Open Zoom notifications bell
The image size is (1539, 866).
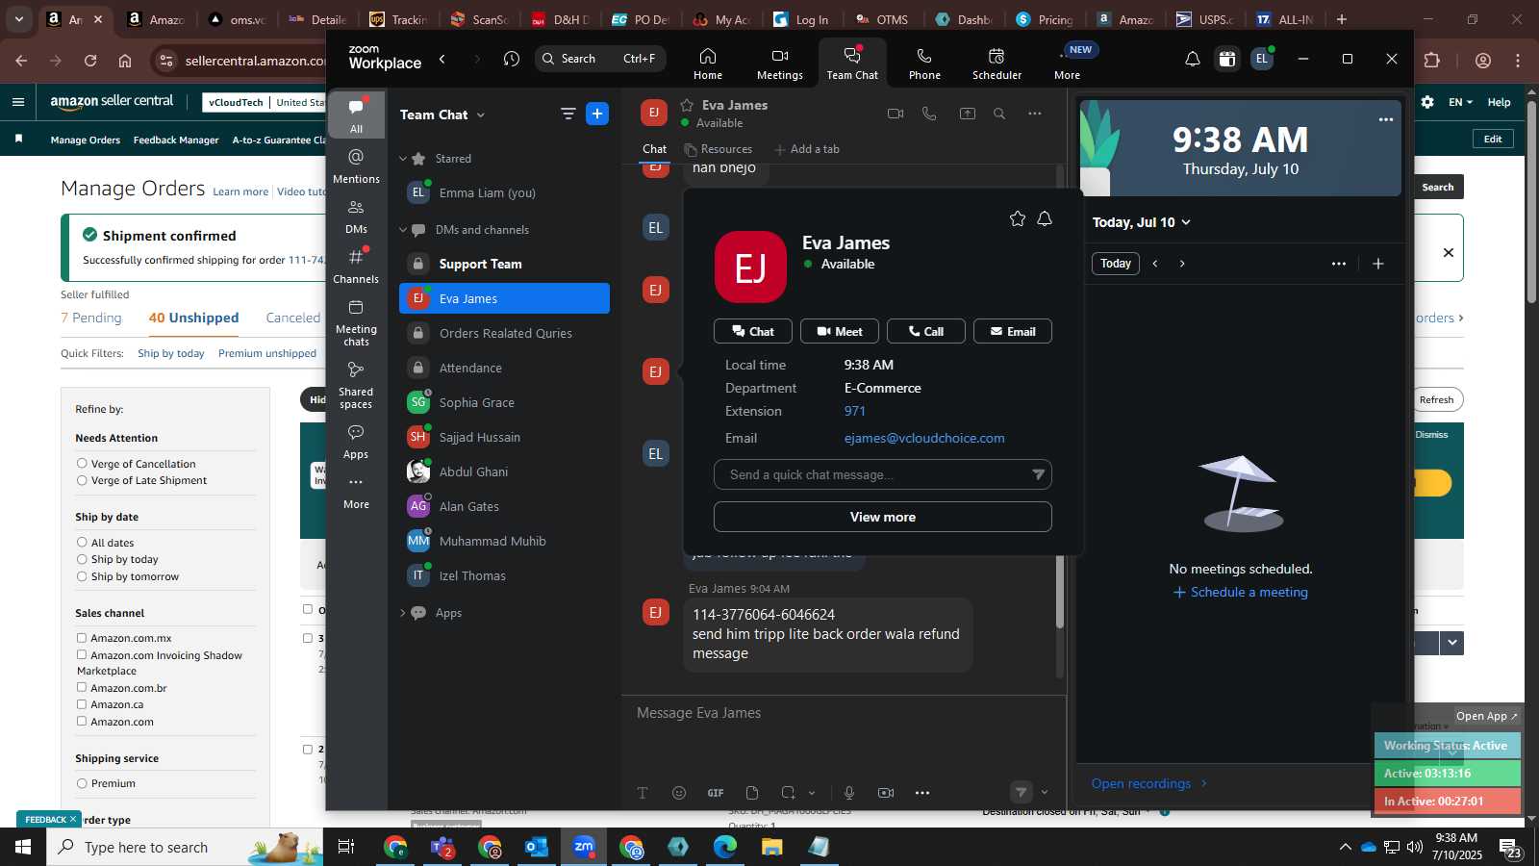1193,59
